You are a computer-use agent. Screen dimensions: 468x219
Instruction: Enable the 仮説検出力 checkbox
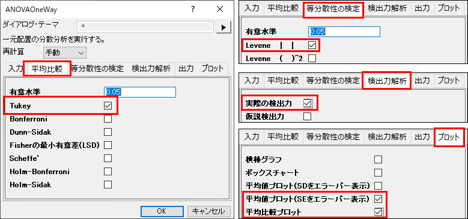[x=307, y=116]
